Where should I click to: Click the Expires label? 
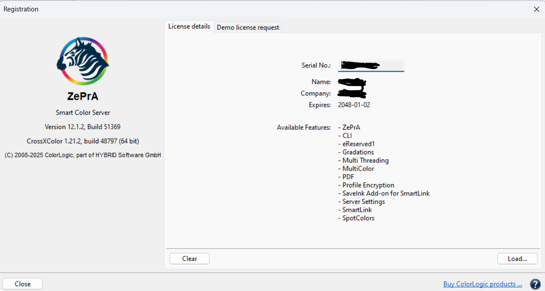pyautogui.click(x=320, y=105)
